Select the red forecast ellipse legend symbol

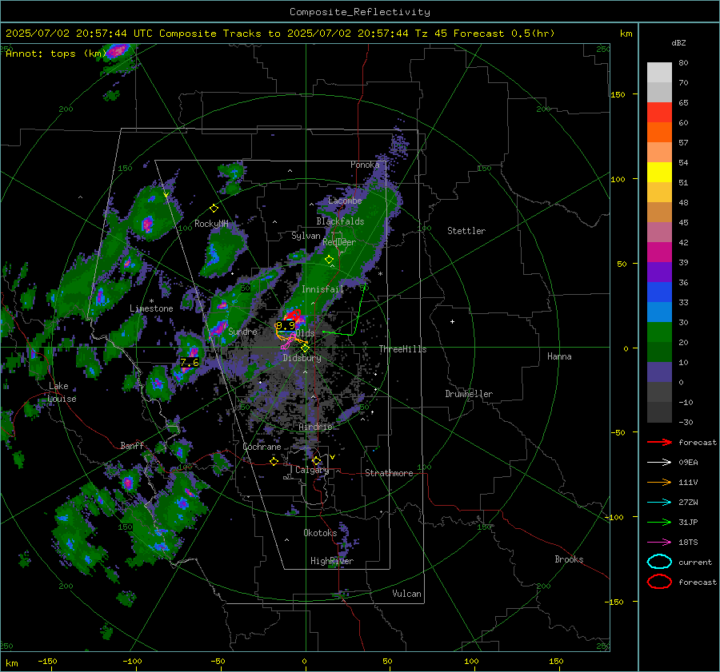(x=659, y=582)
